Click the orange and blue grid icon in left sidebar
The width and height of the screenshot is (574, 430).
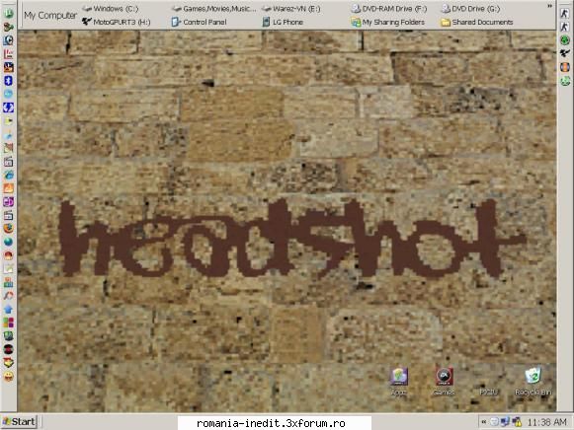(9, 282)
